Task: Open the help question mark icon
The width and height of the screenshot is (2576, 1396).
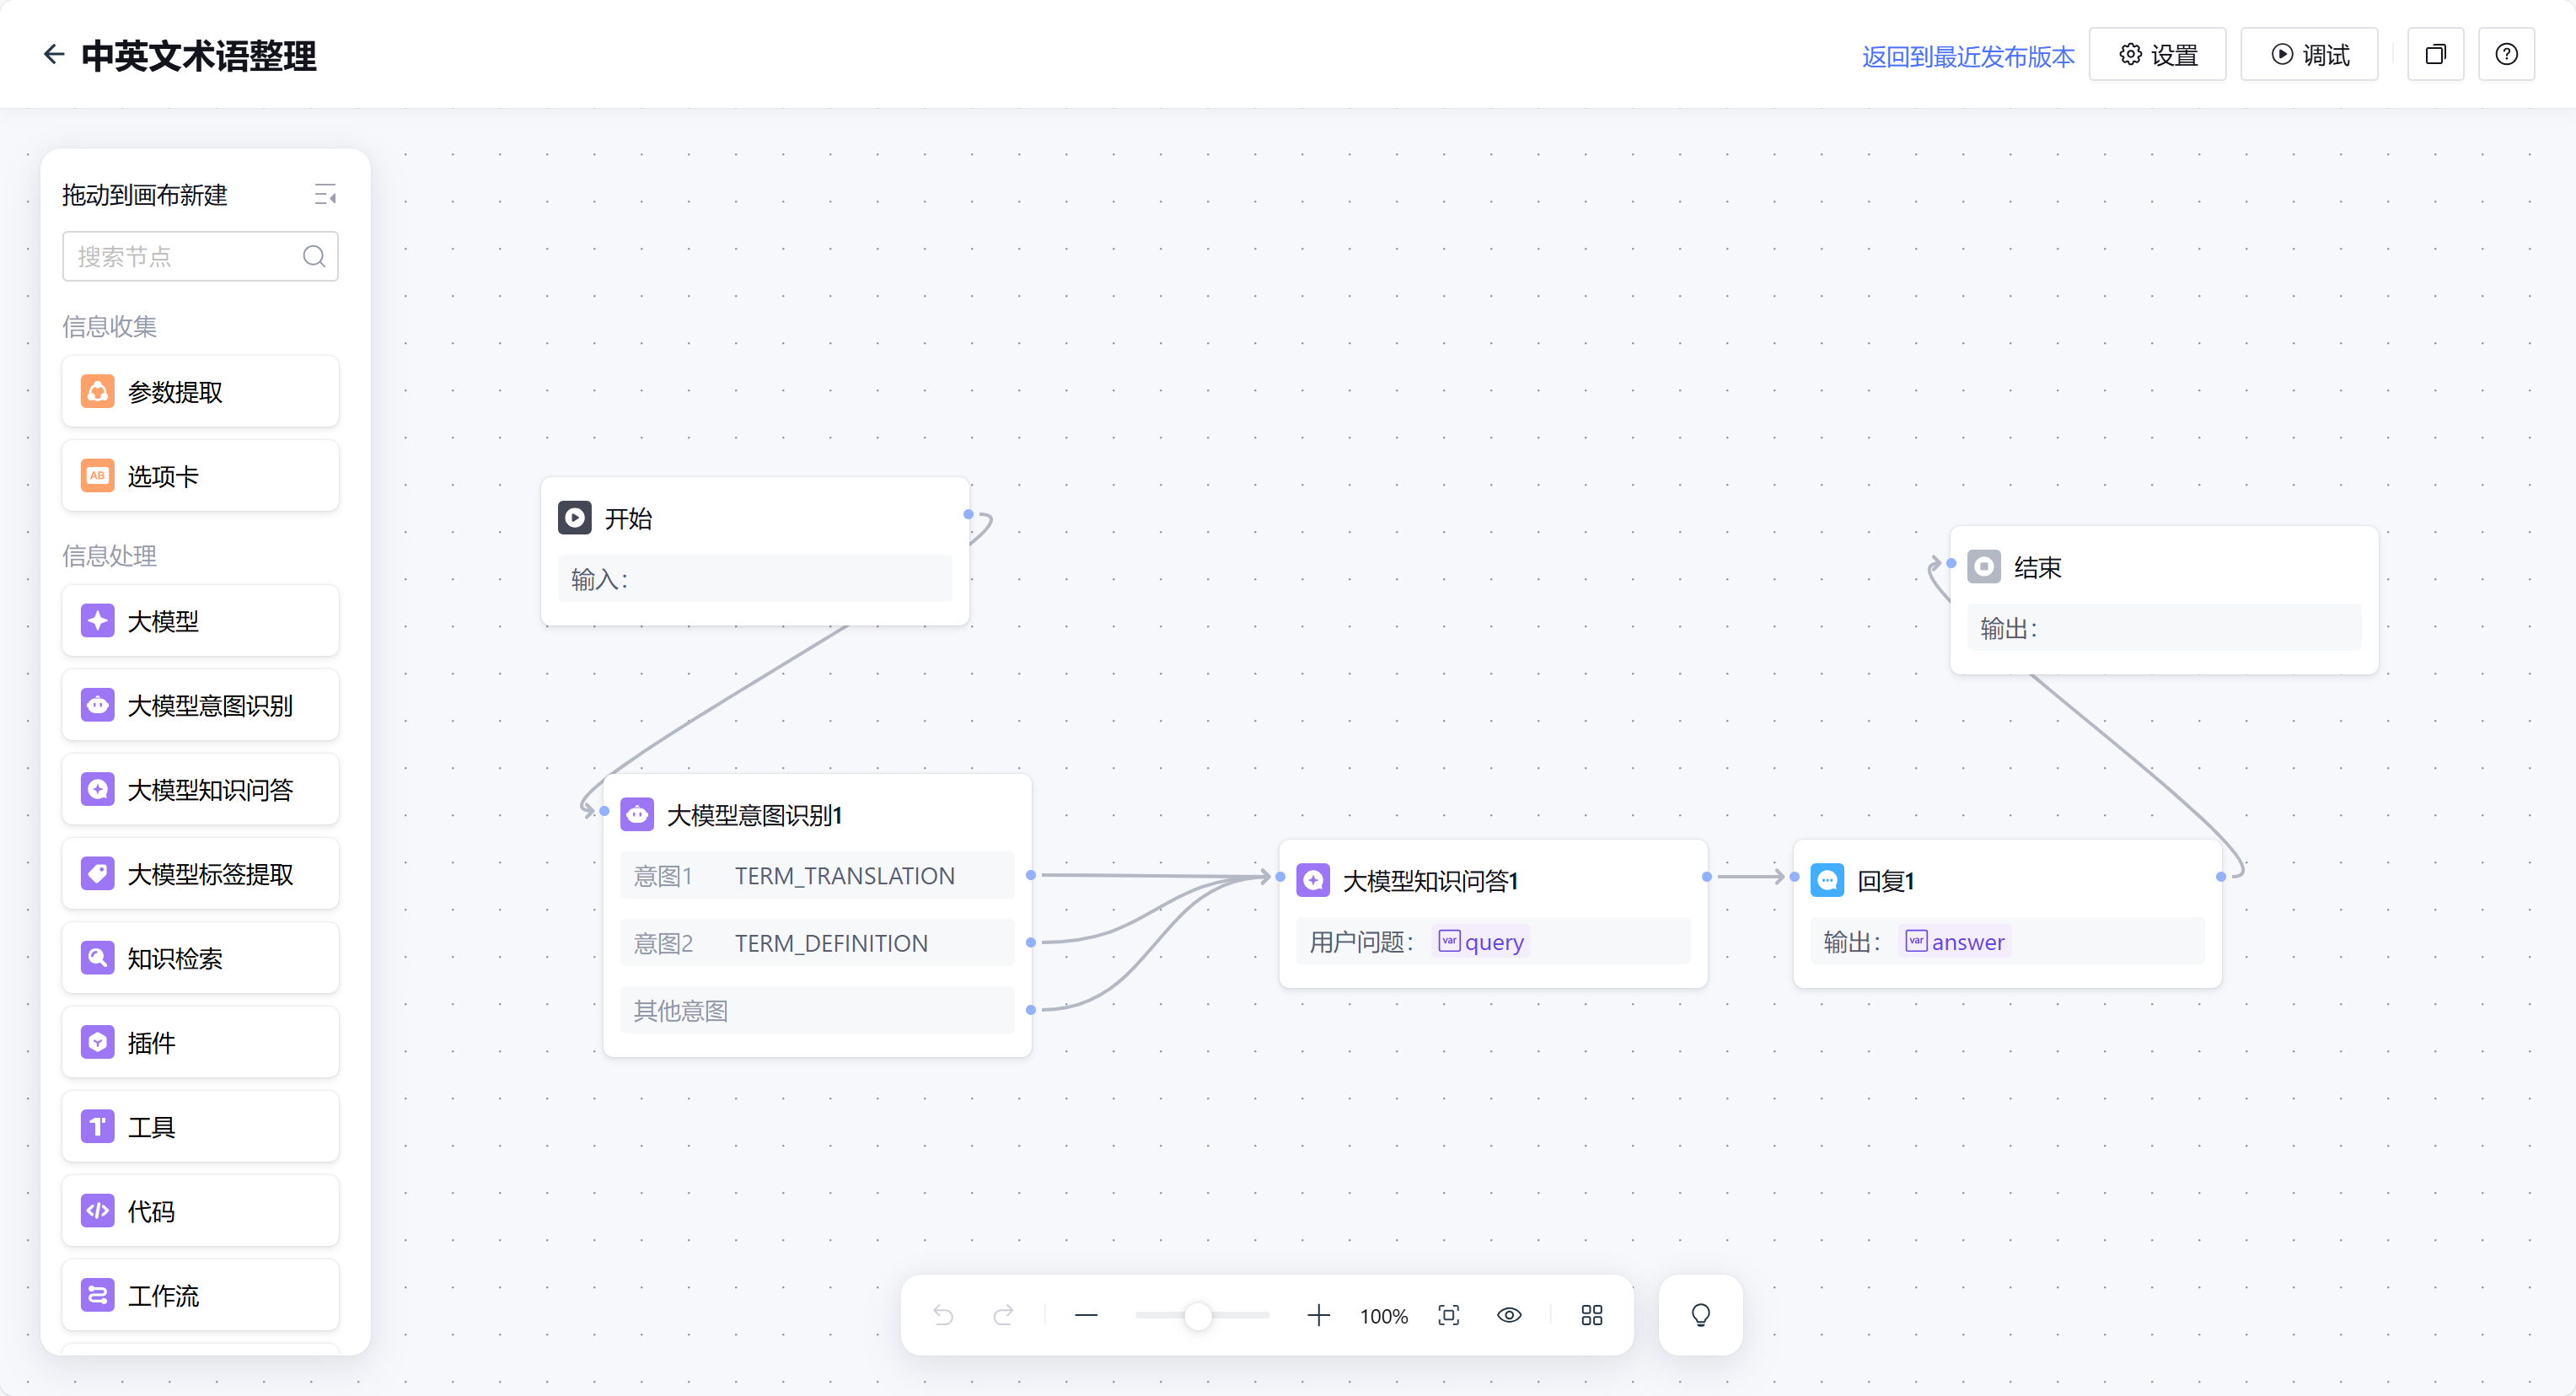Action: tap(2506, 55)
